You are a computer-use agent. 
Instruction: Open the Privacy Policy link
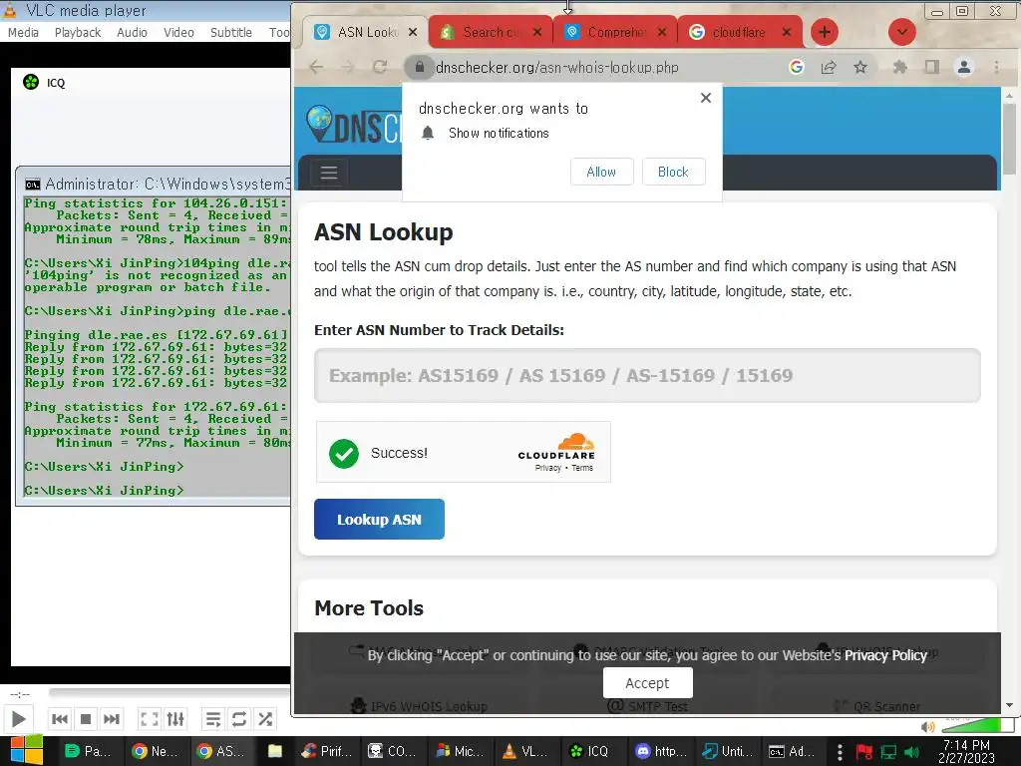click(x=885, y=656)
